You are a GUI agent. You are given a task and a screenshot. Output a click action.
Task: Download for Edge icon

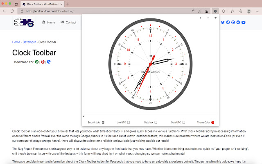49,62
